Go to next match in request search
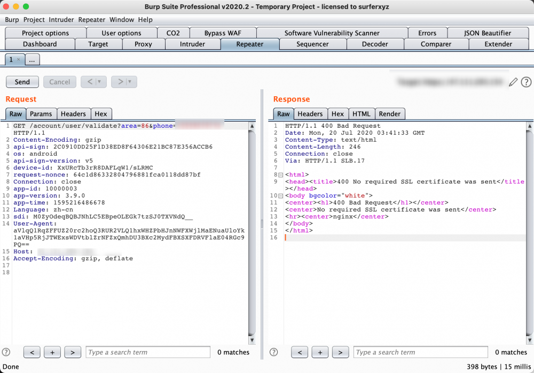 point(72,352)
